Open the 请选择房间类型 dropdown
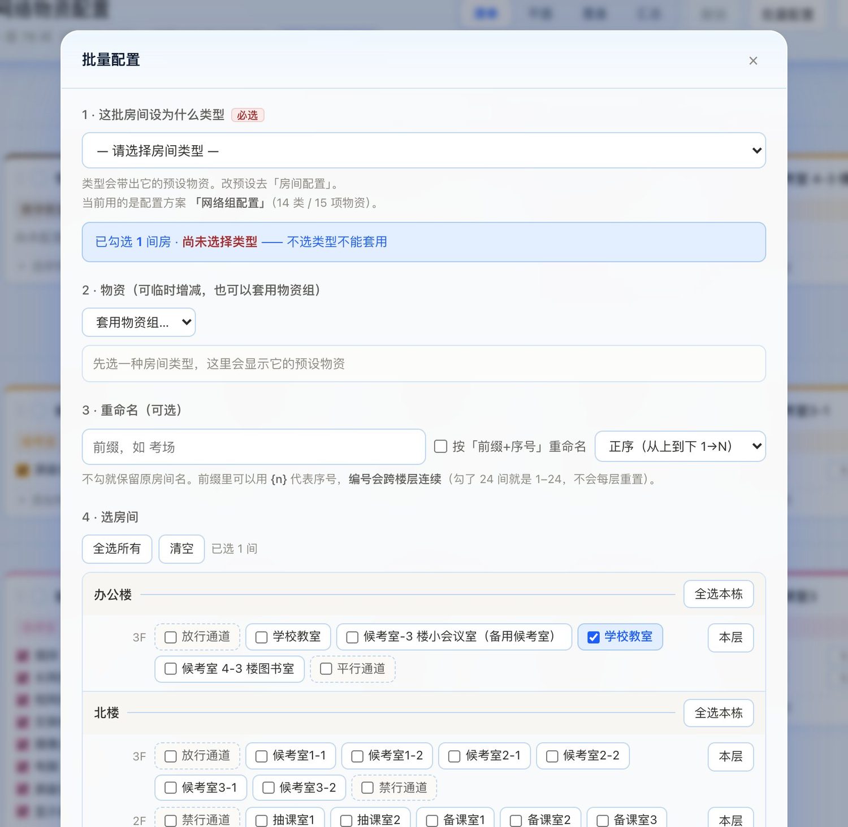Viewport: 848px width, 827px height. (424, 150)
